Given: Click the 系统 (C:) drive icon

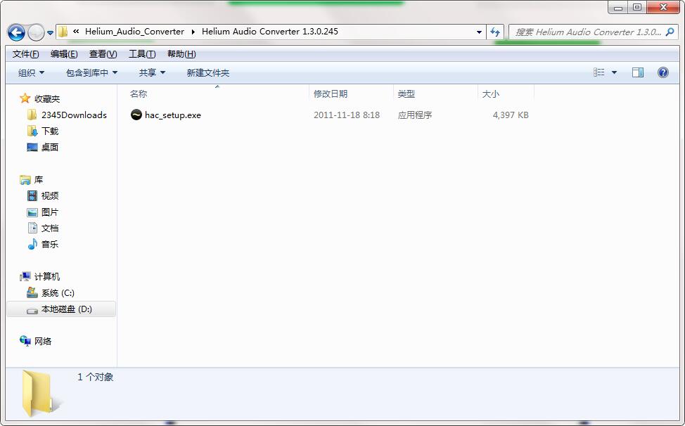Looking at the screenshot, I should pos(32,292).
